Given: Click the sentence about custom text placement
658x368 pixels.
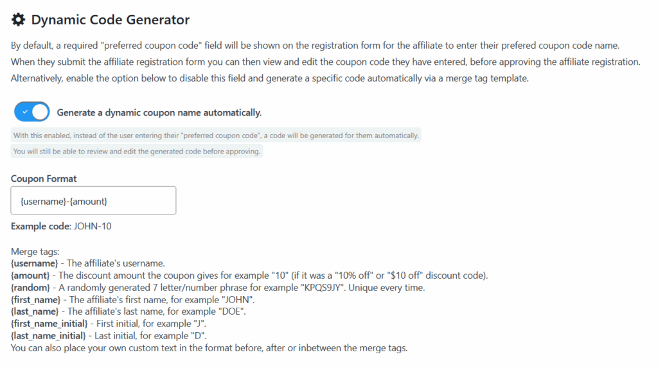Looking at the screenshot, I should 209,349.
